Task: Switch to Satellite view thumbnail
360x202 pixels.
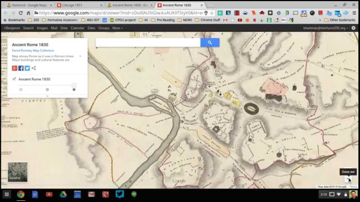Action: 18,172
